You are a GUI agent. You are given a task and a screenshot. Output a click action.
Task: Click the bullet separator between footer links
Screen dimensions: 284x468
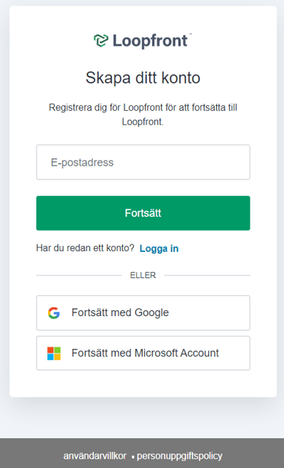[133, 457]
